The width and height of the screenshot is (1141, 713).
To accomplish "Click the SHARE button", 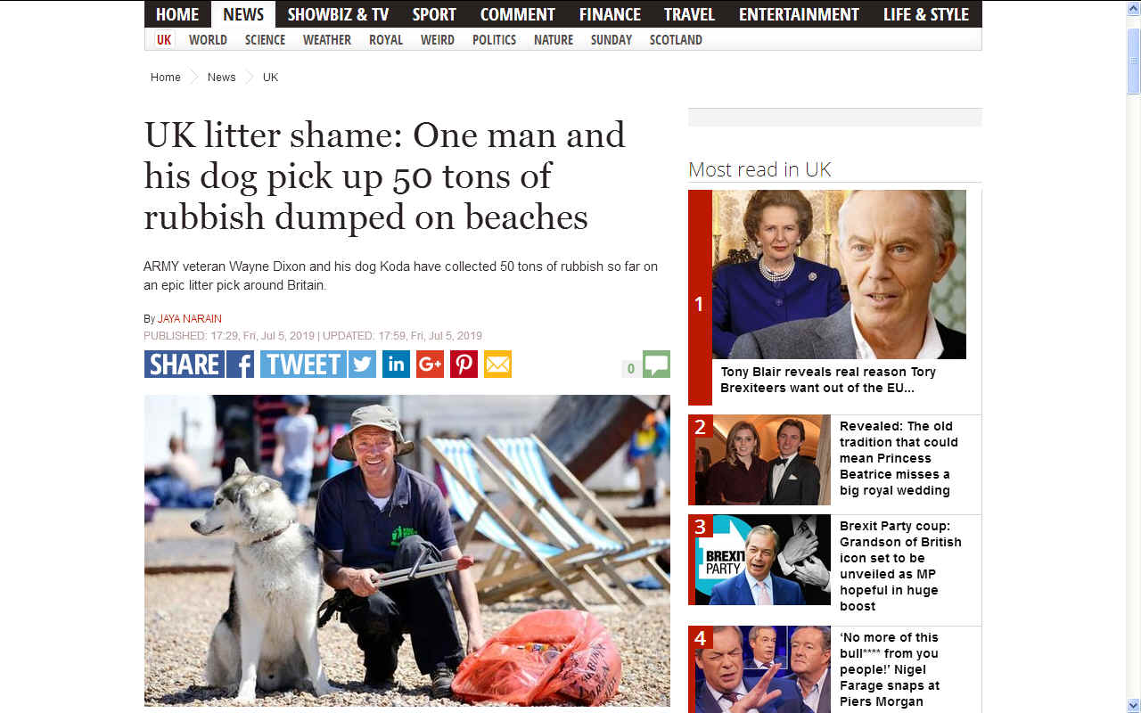I will coord(185,364).
